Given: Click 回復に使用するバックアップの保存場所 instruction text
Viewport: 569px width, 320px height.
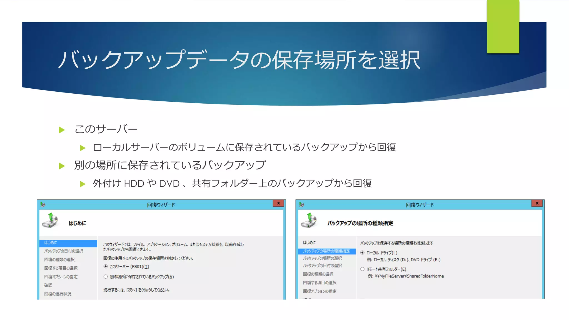Looking at the screenshot, I should point(148,258).
